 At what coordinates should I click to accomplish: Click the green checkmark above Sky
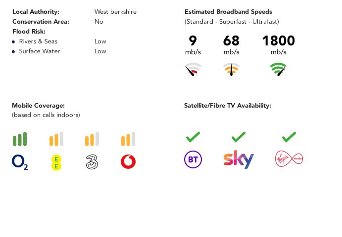[239, 137]
